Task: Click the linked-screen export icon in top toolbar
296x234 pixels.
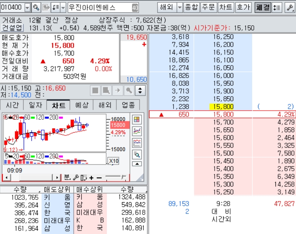Action: coord(46,7)
